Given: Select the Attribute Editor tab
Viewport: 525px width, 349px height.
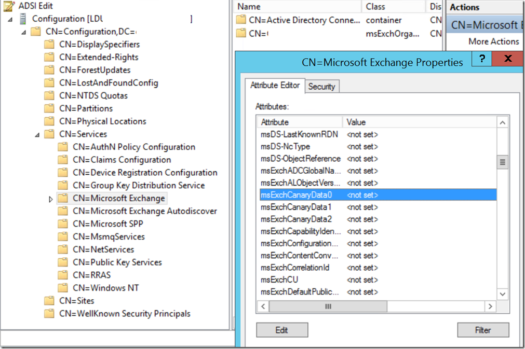Looking at the screenshot, I should point(275,86).
